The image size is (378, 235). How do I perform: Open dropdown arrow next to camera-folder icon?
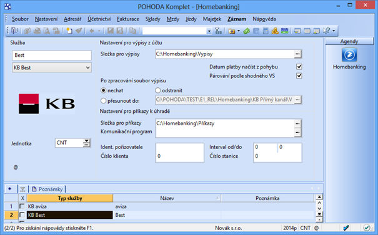coord(239,31)
